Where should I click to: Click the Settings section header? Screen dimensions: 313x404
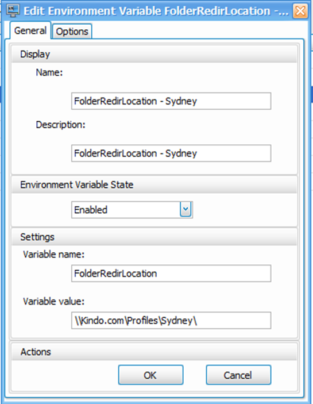tap(154, 237)
